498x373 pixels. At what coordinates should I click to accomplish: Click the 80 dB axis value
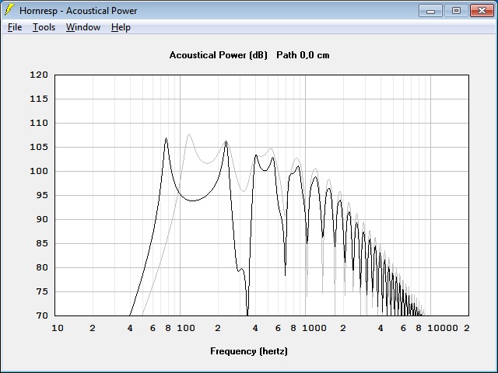pyautogui.click(x=41, y=267)
